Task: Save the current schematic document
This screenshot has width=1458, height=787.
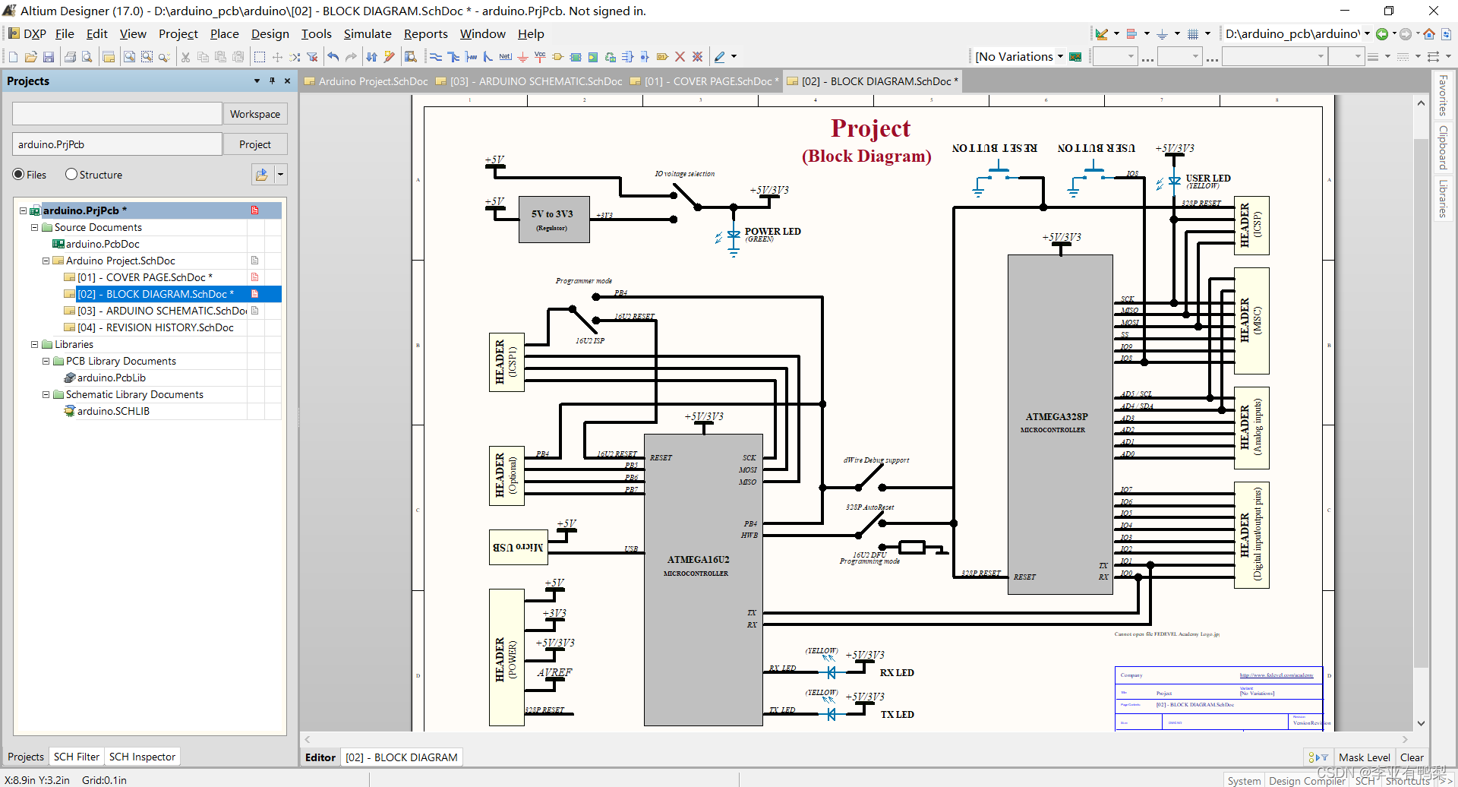Action: click(x=49, y=57)
